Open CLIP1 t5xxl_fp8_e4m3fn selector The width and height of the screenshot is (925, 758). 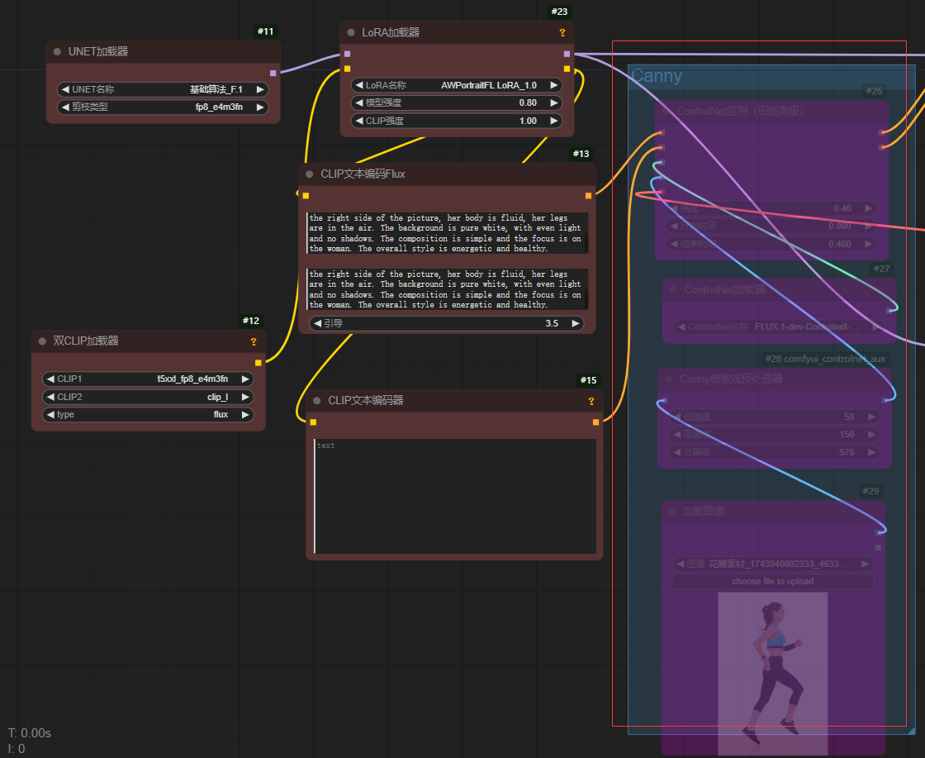pos(148,379)
